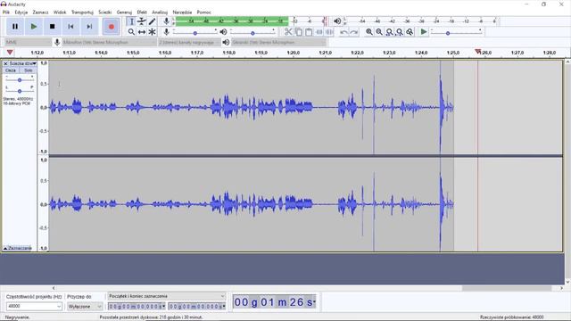Screen dimensions: 571x321
Task: Open the Ścieżki menu
Action: click(105, 12)
